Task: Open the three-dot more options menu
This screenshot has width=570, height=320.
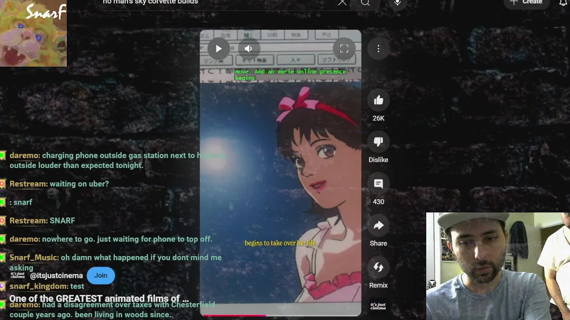Action: point(379,49)
